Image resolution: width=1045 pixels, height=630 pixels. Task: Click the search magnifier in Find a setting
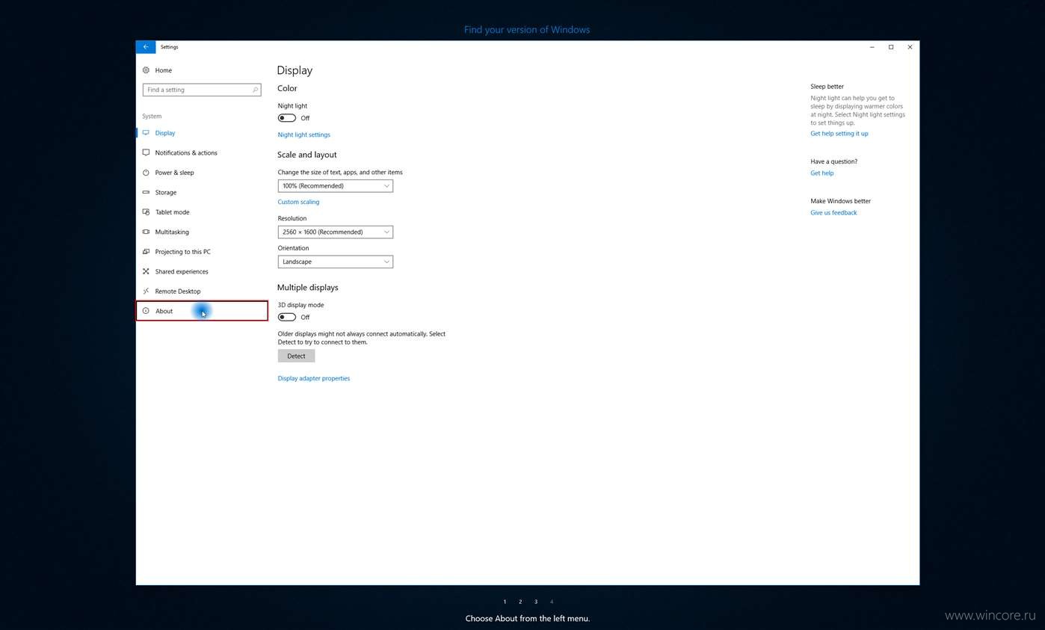pos(255,90)
